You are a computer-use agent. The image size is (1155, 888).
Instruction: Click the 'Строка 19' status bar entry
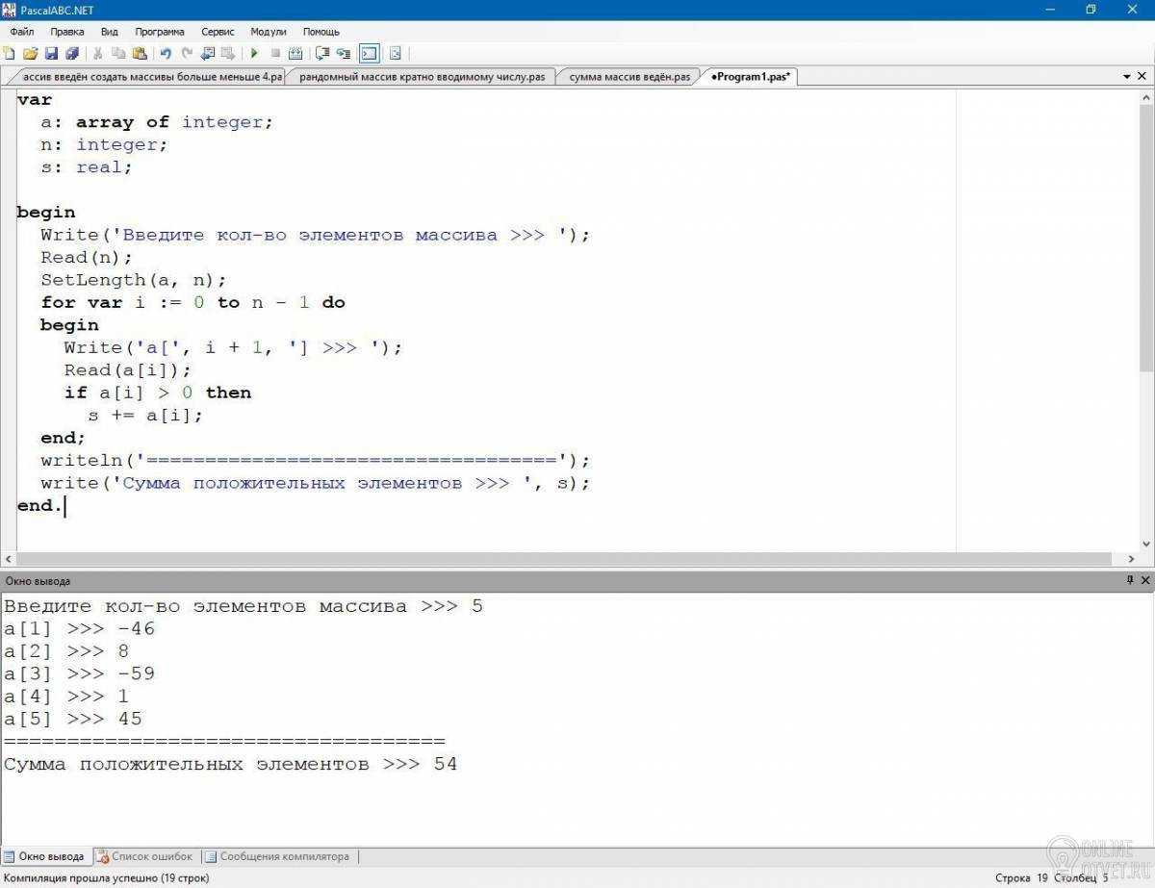pos(1021,877)
